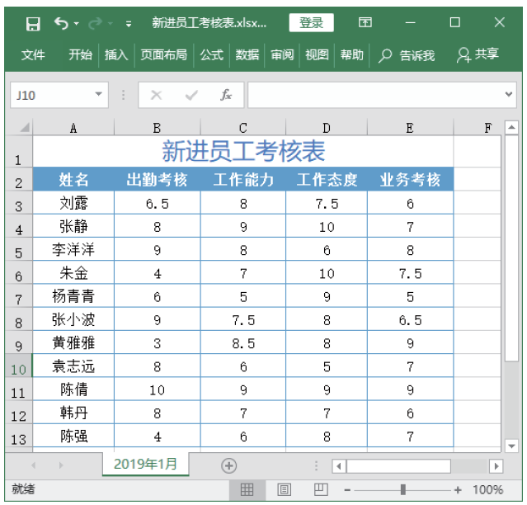Click the Select All corner triangle
This screenshot has height=505, width=527.
pyautogui.click(x=24, y=128)
